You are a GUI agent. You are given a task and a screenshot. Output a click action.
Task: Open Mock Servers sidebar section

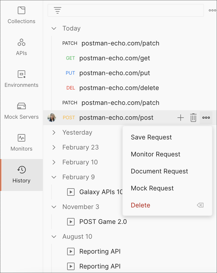pyautogui.click(x=21, y=111)
